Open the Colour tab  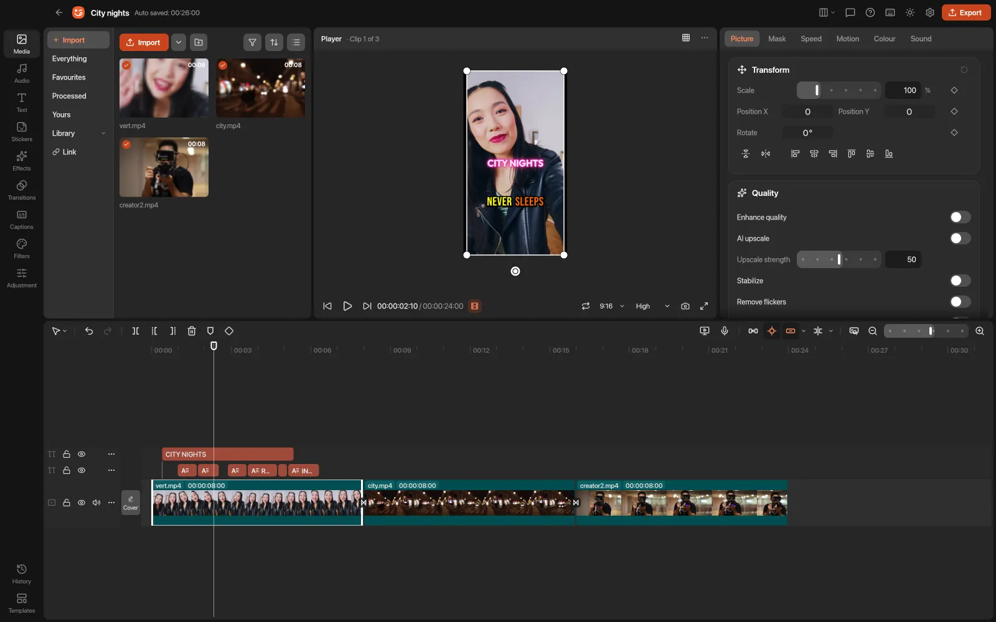click(x=885, y=39)
